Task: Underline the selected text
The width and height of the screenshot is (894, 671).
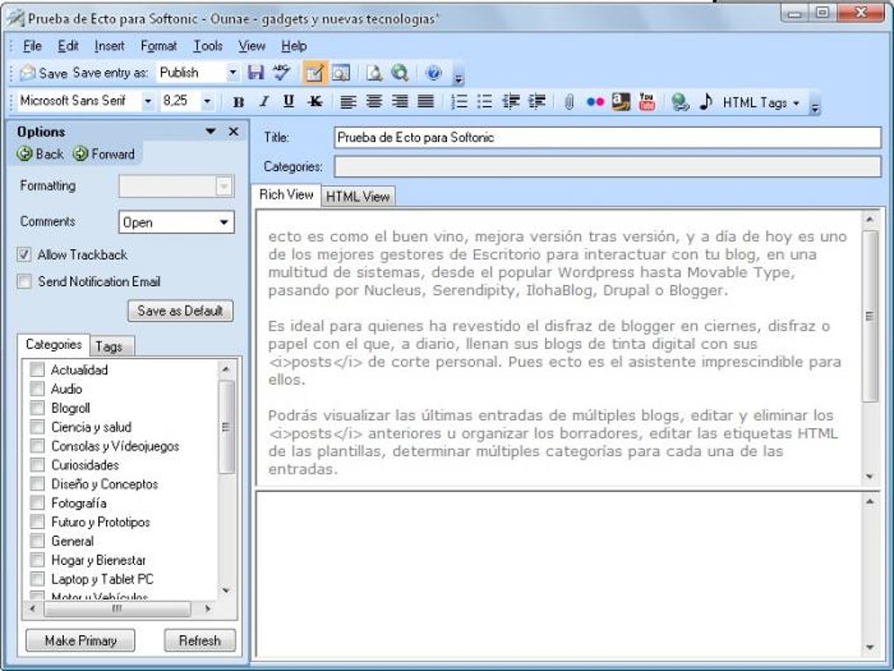Action: coord(288,102)
